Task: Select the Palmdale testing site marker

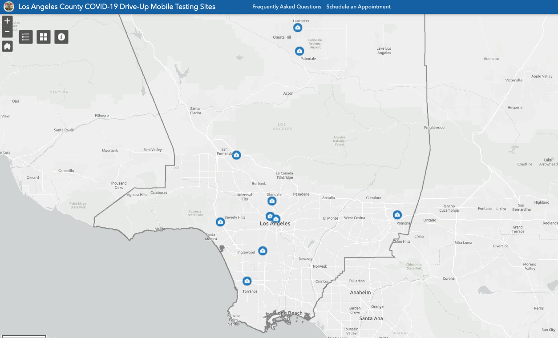Action: point(299,51)
